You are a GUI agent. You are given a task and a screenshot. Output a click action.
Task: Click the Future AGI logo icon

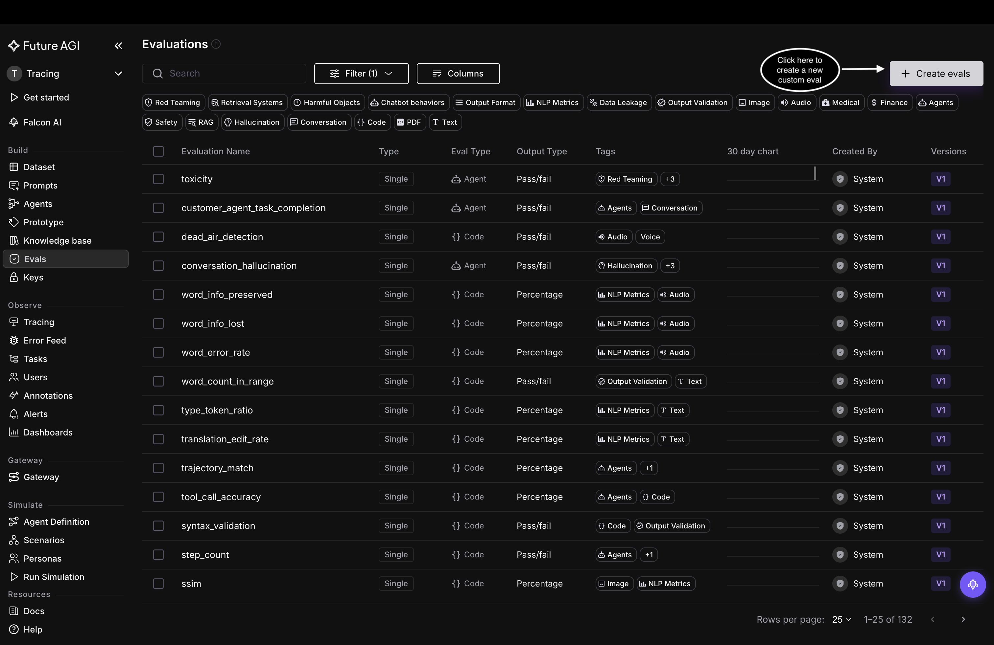(x=14, y=45)
